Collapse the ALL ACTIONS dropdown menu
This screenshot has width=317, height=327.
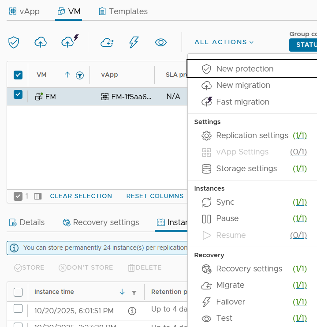224,42
